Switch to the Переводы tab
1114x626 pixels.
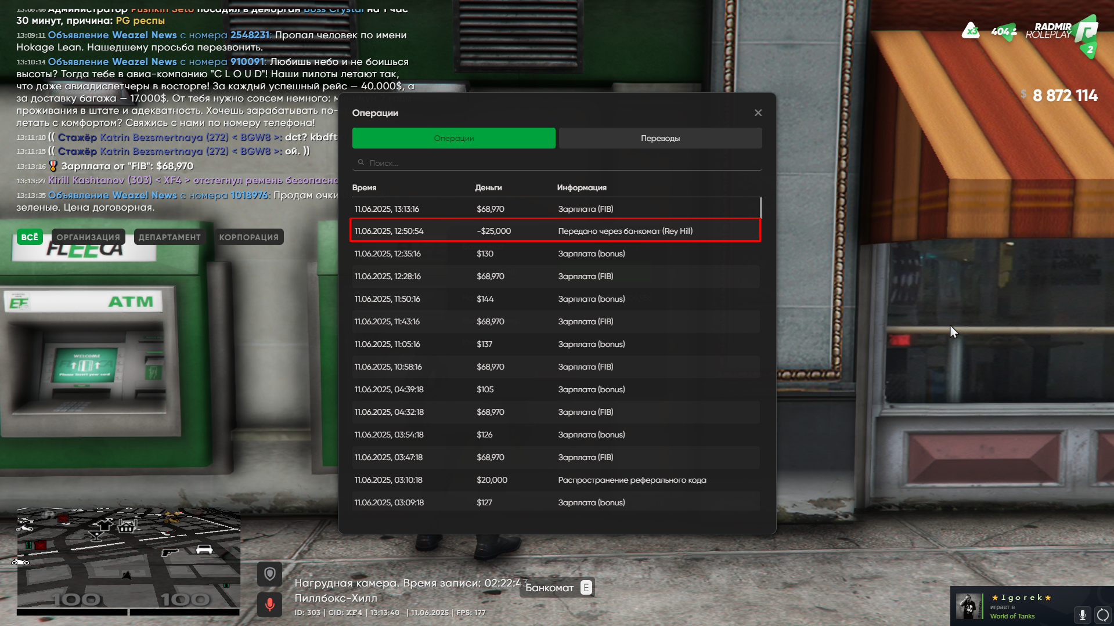660,138
